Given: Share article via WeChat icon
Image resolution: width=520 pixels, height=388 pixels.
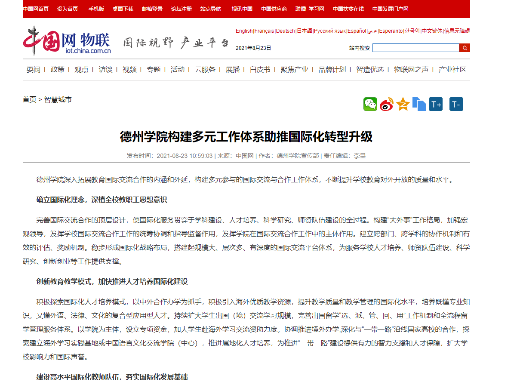Looking at the screenshot, I should pos(370,104).
